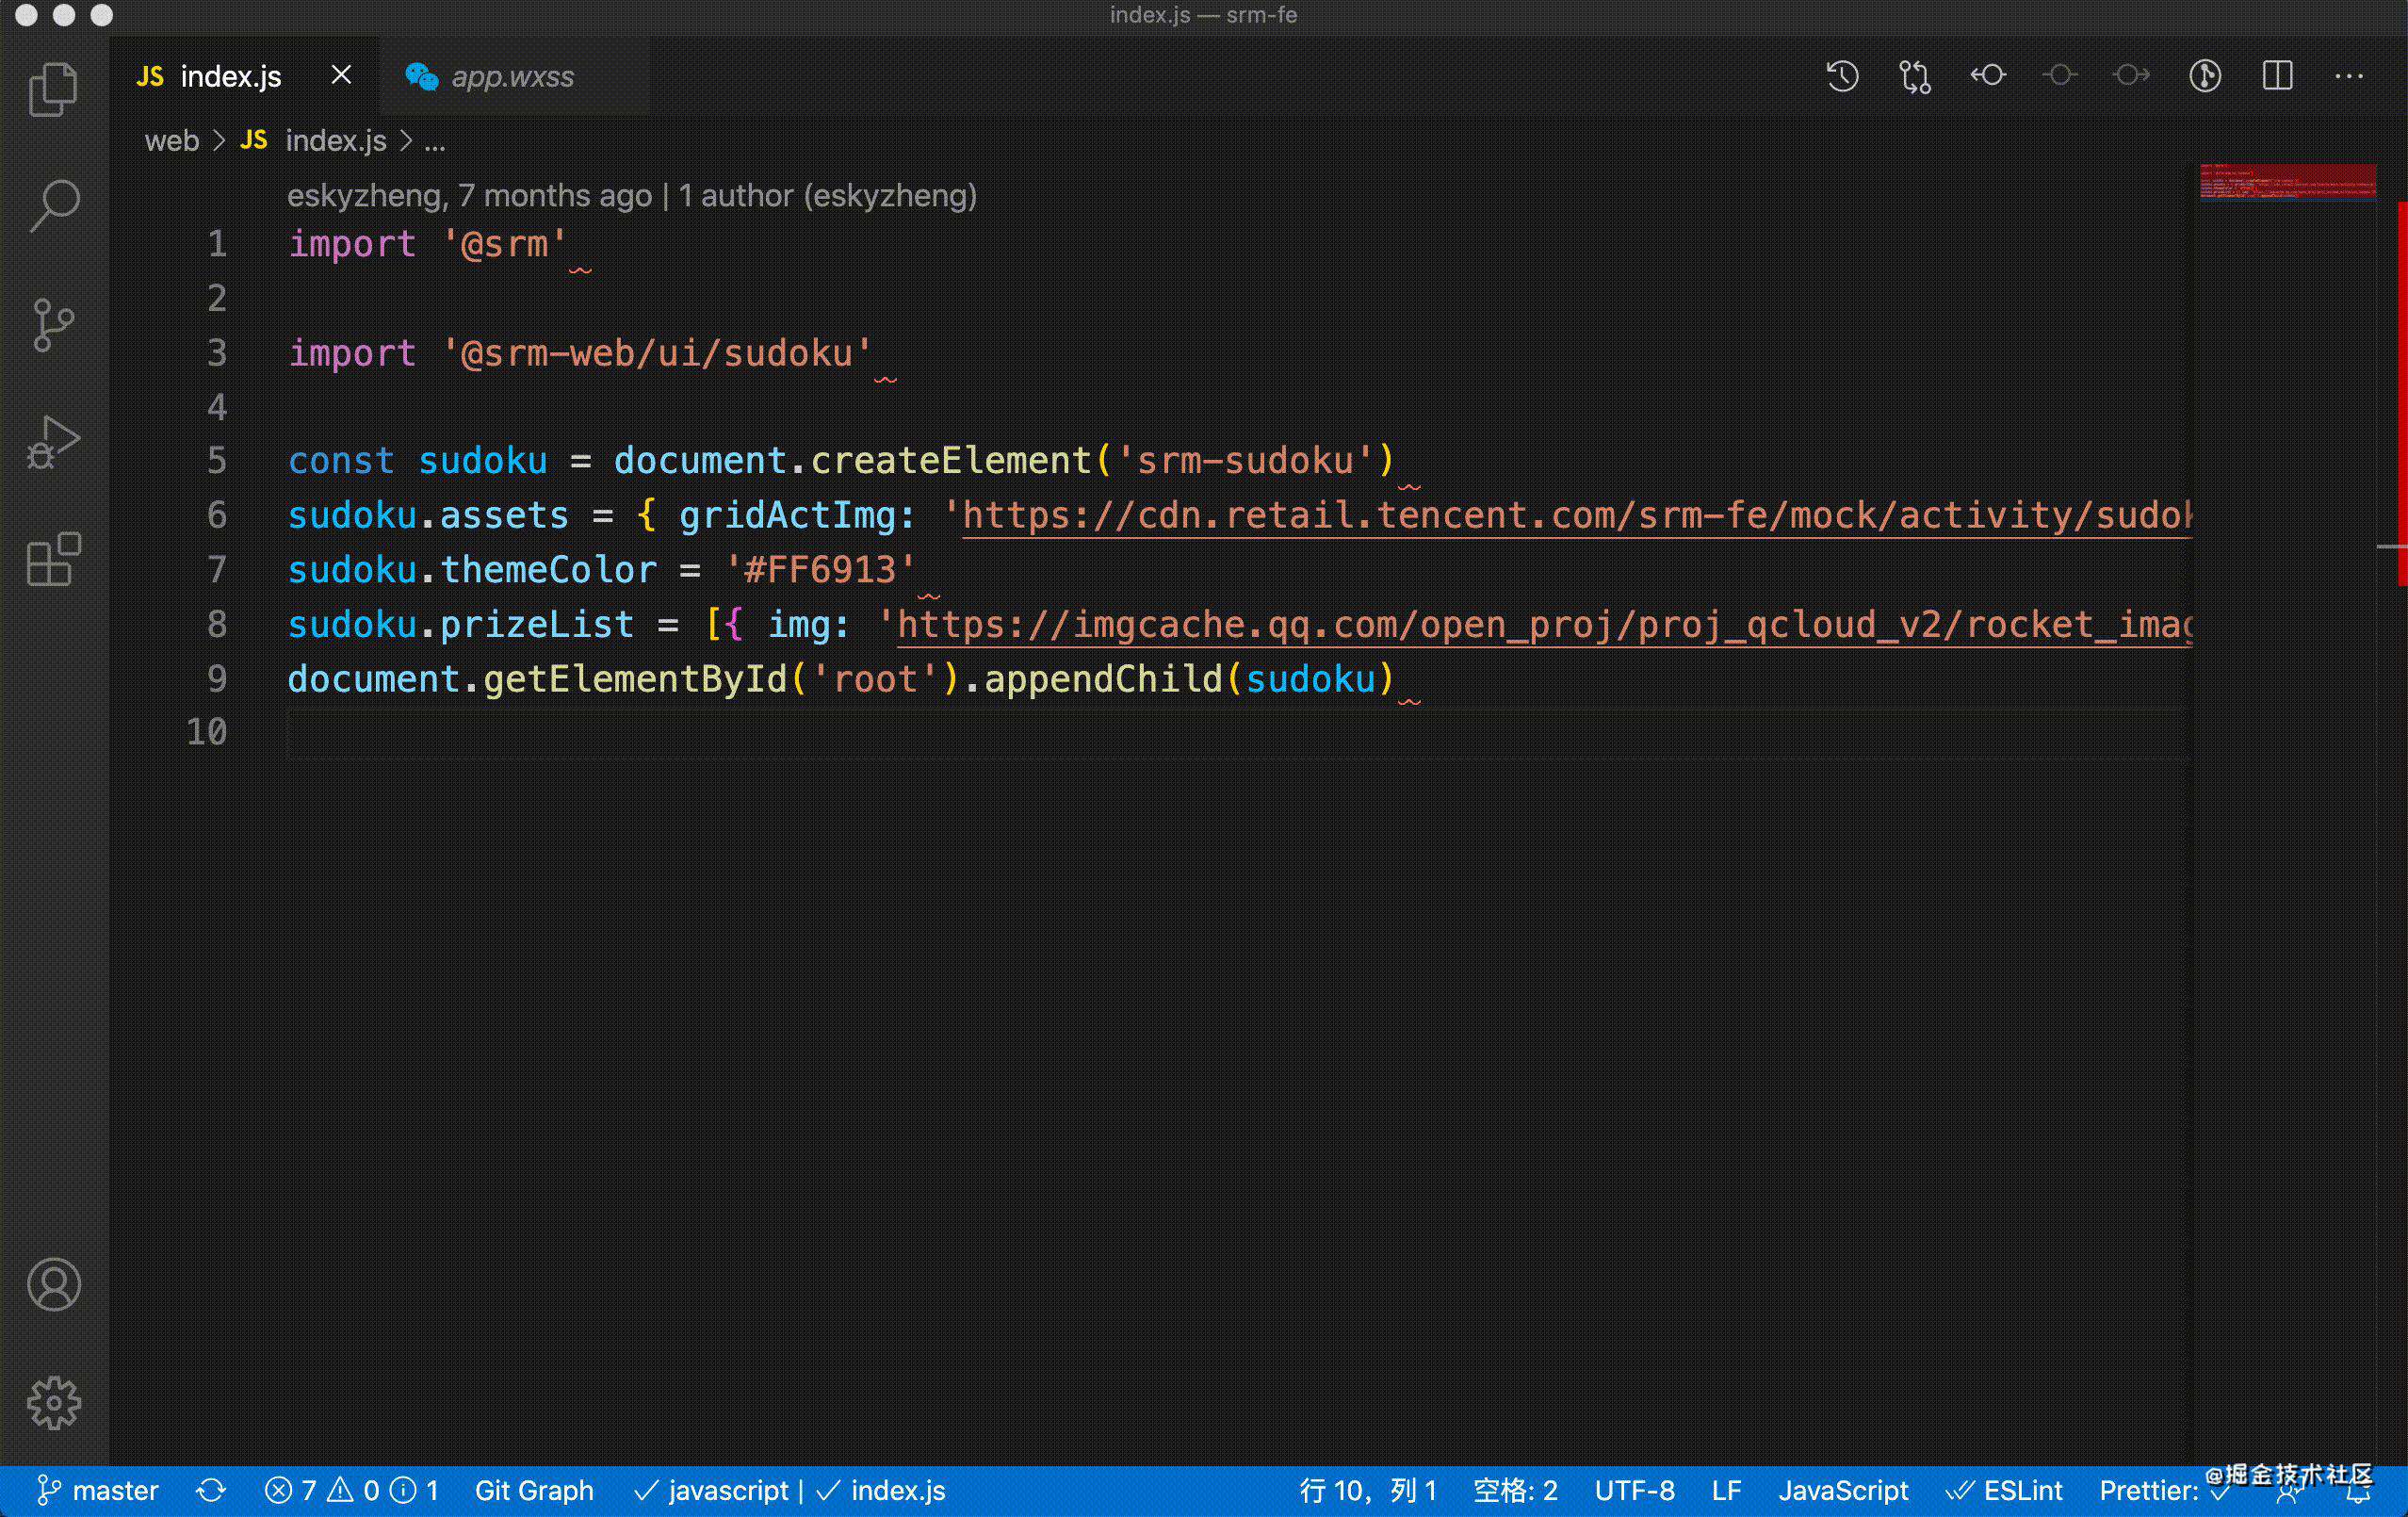Open changes compare icon in editor toolbar

pos(1915,76)
